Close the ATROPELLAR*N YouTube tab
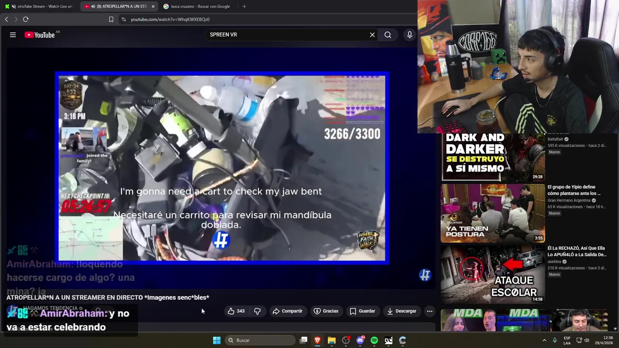The width and height of the screenshot is (619, 348). pyautogui.click(x=153, y=6)
